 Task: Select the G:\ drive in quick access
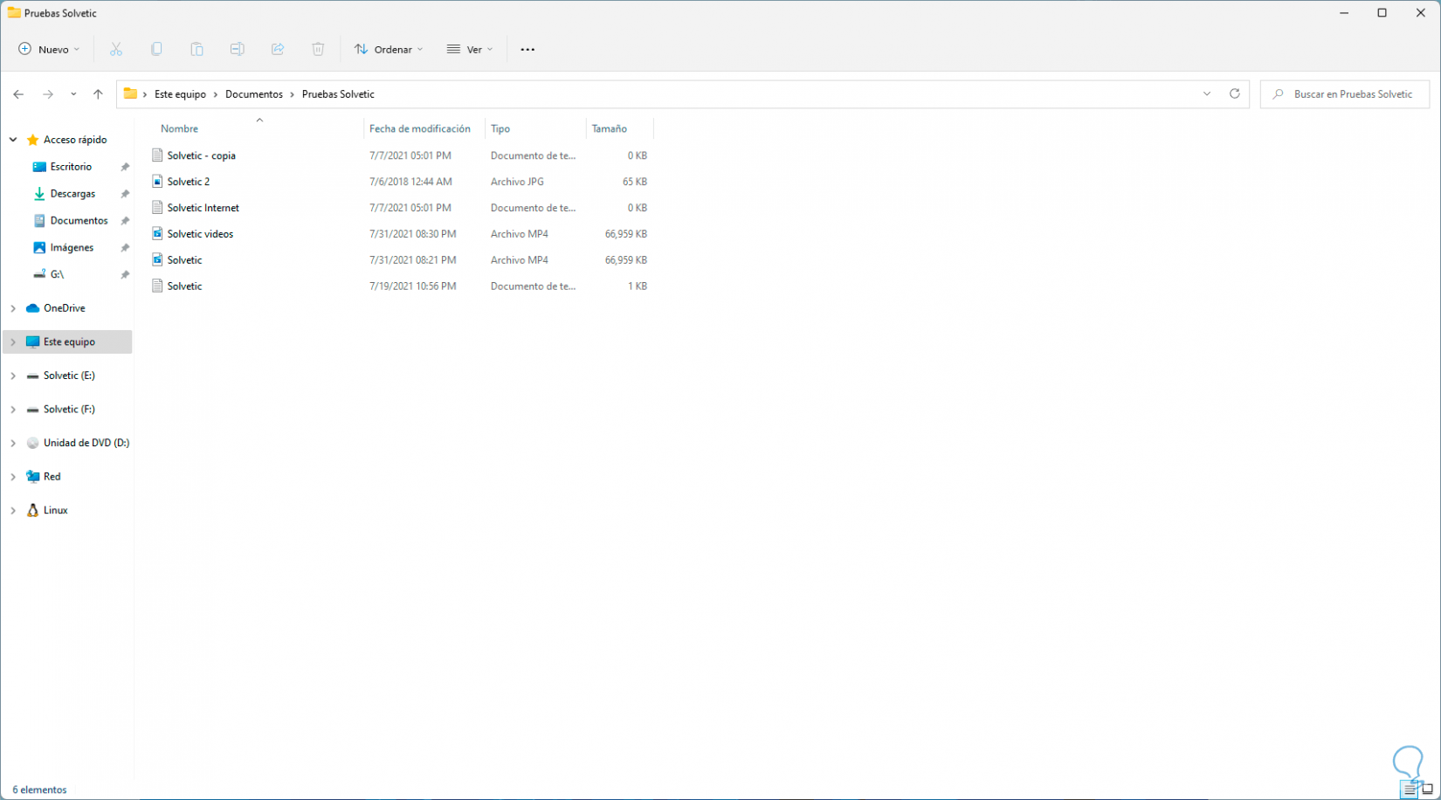tap(57, 274)
